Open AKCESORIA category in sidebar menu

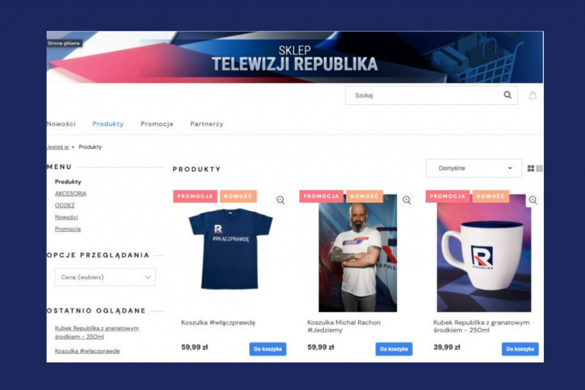70,194
